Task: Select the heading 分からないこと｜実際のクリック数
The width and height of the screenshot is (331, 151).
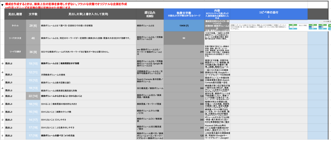Action: coord(88,112)
